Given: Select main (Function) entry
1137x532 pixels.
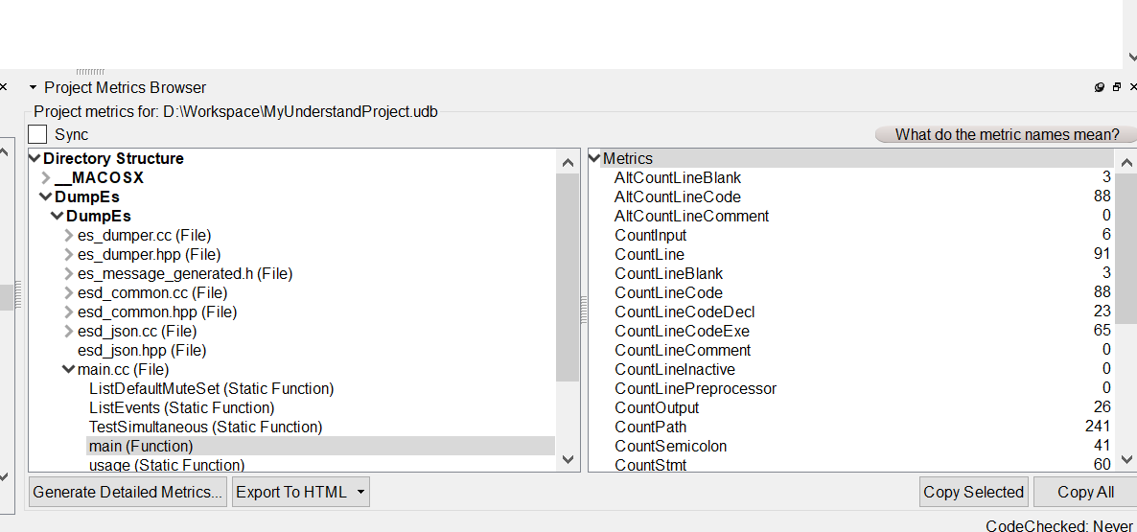Looking at the screenshot, I should coord(320,446).
